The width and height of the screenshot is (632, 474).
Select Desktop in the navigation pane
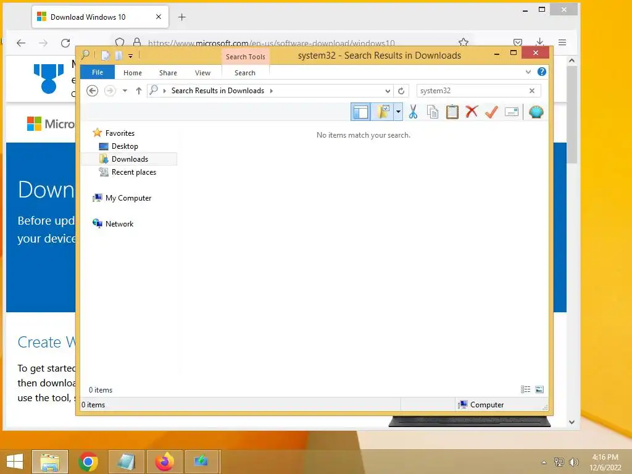click(125, 146)
